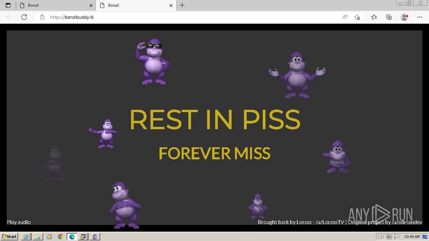This screenshot has width=429, height=241.
Task: Open the /u/LorzasTV credit link
Action: pyautogui.click(x=330, y=222)
